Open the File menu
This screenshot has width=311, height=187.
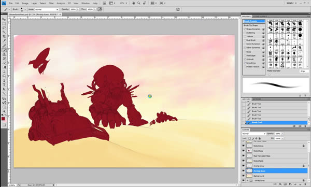(x=11, y=3)
